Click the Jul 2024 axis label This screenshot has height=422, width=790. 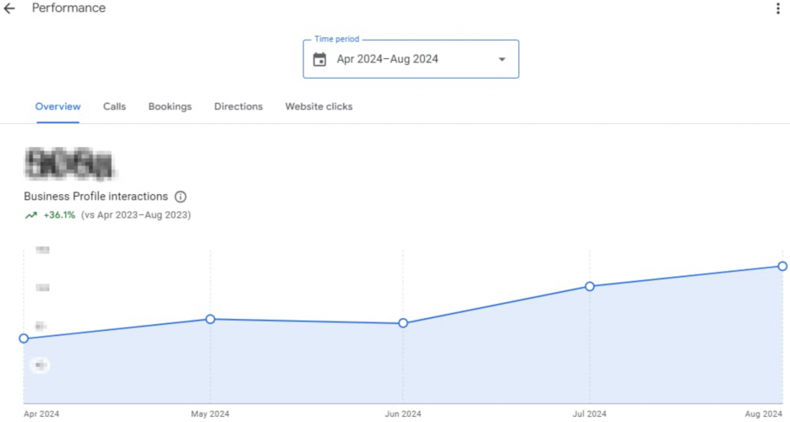[590, 414]
